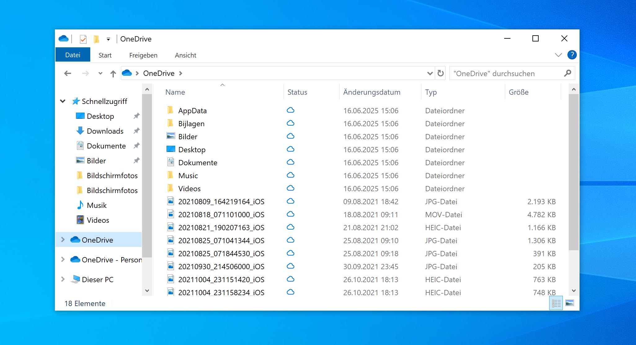The image size is (636, 345).
Task: Click the cloud status icon for 20211004_231151420_iOS
Action: 291,279
